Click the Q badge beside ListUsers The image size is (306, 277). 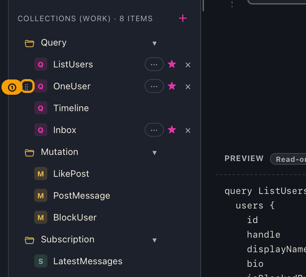click(x=41, y=64)
